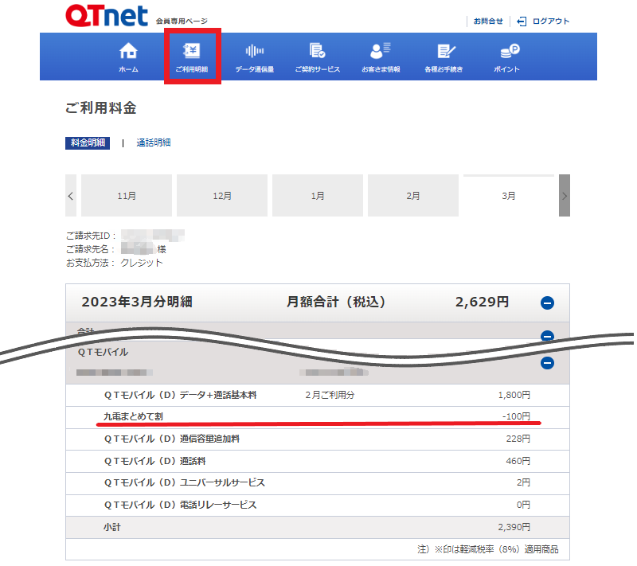Click the ご利用料金 heading
Image resolution: width=637 pixels, height=566 pixels.
[101, 108]
